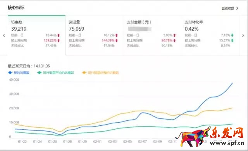This screenshot has height=151, width=248.
Task: Click the green down arrow beside 15.37%
Action: coord(232,40)
